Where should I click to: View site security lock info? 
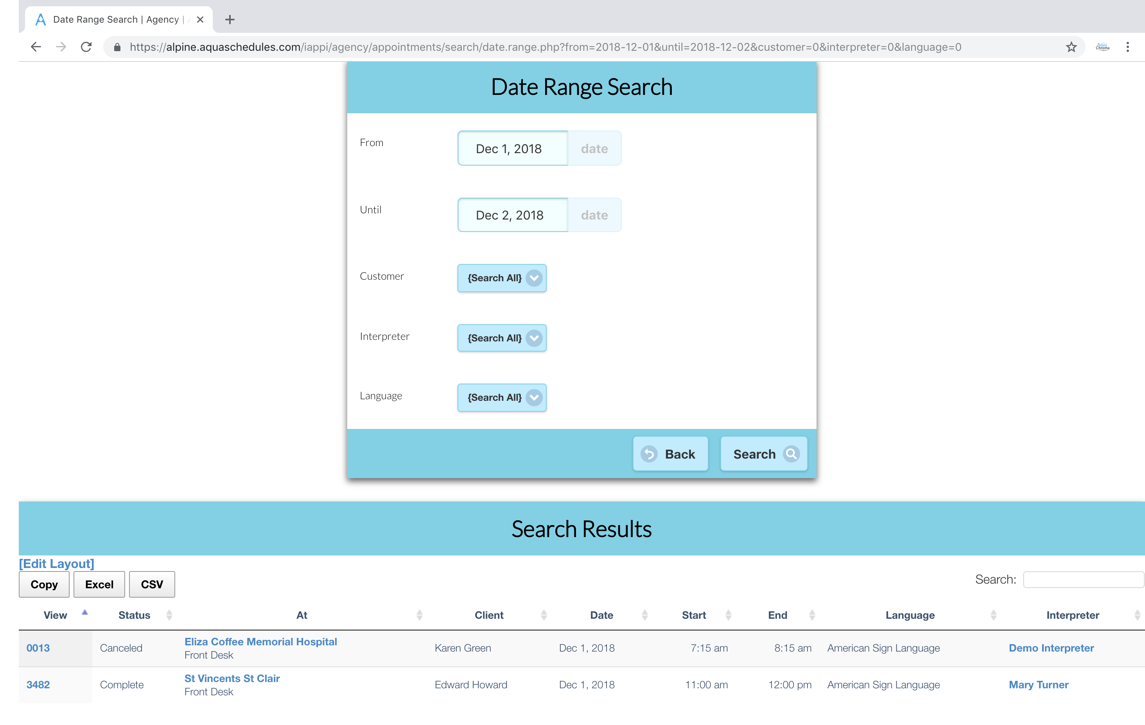point(117,46)
